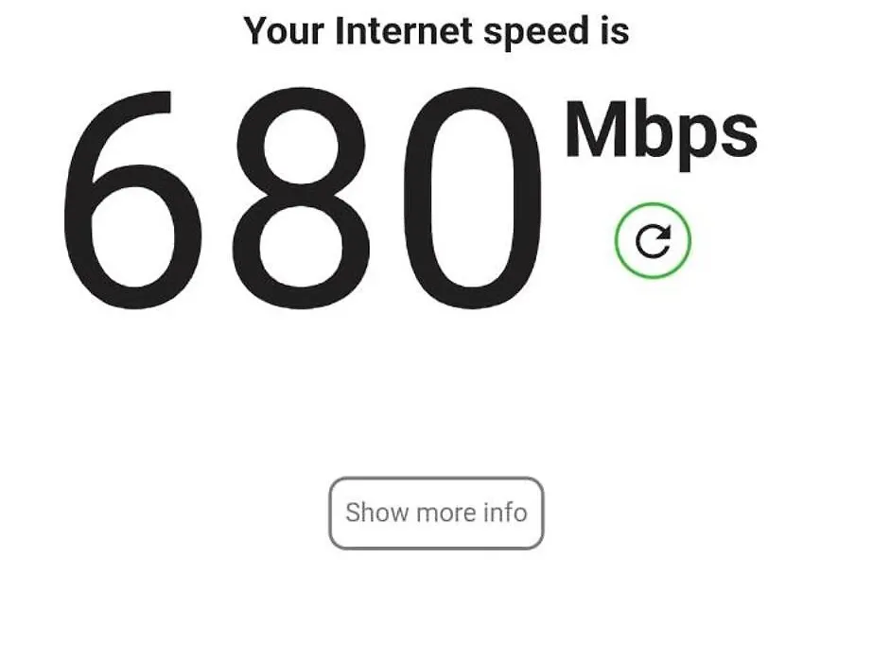Click the letter b in Mbps
873x662 pixels.
[653, 130]
